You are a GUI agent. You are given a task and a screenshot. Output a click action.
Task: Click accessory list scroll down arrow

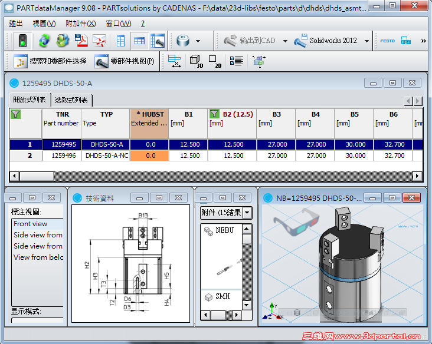point(247,305)
